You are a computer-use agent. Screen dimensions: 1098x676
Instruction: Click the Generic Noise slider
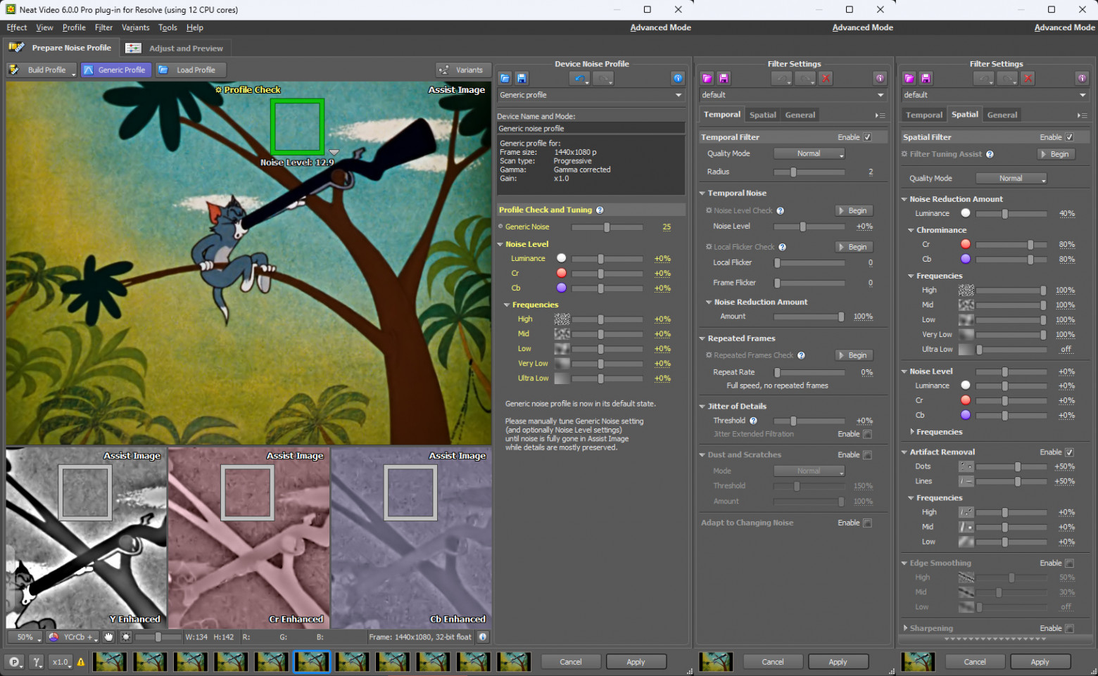point(607,227)
